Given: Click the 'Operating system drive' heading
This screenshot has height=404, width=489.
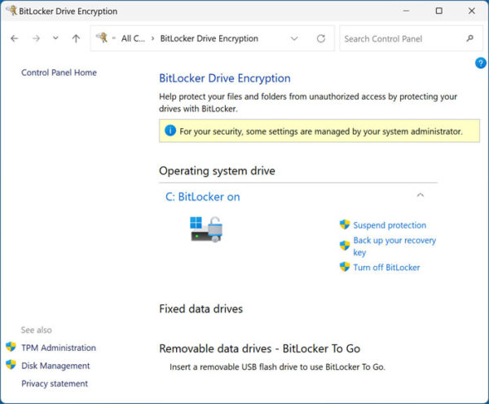Looking at the screenshot, I should pyautogui.click(x=217, y=171).
